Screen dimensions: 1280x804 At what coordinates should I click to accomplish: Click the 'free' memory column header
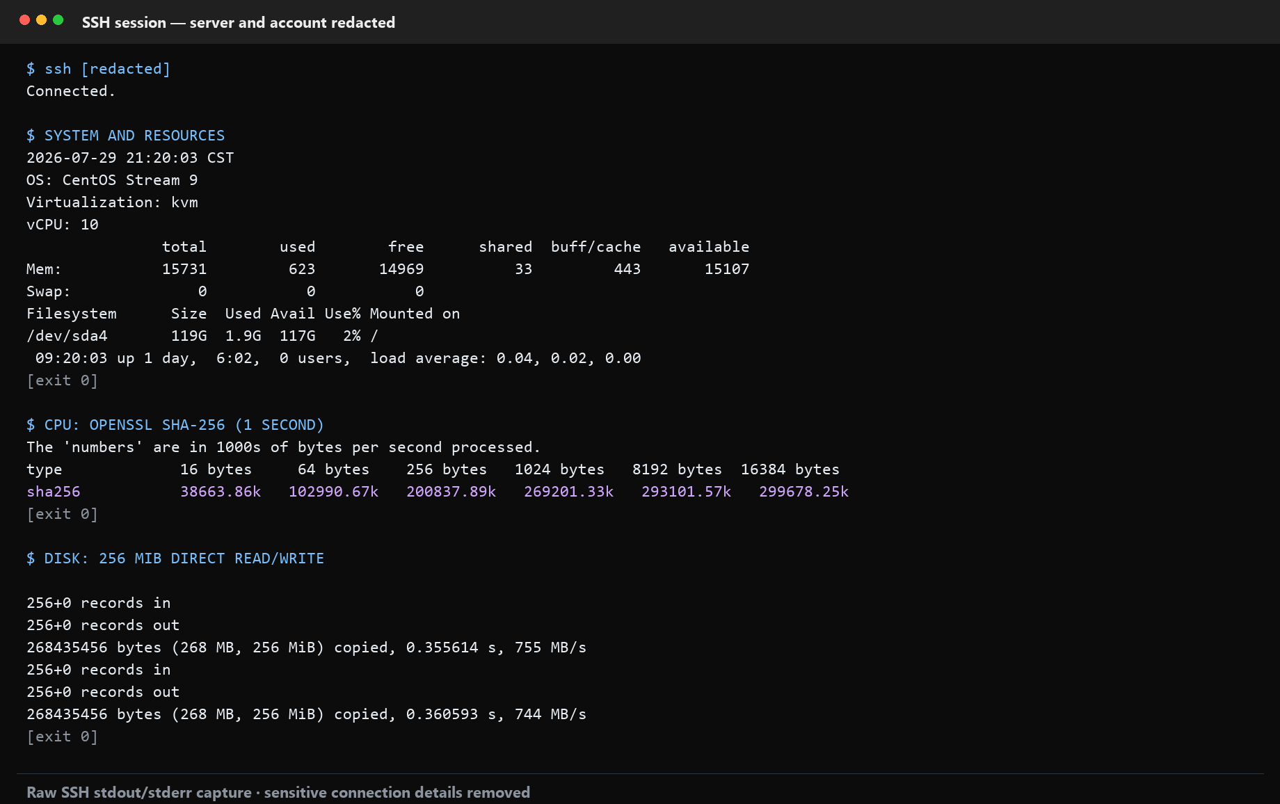406,247
